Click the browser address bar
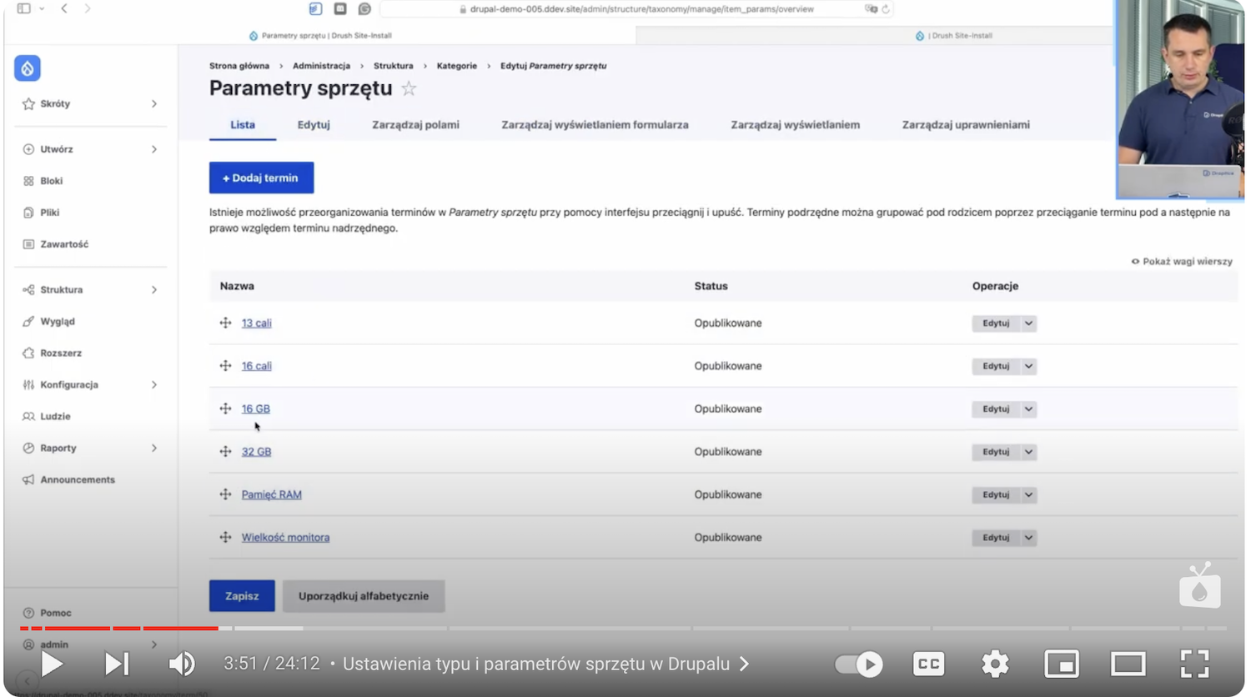Viewport: 1251px width, 697px height. click(636, 9)
